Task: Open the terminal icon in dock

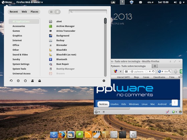Action: pyautogui.click(x=123, y=135)
